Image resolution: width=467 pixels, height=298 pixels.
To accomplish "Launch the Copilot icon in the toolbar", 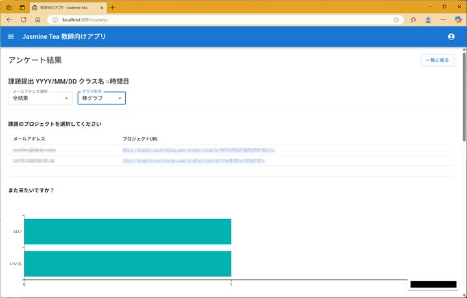I will tap(458, 19).
